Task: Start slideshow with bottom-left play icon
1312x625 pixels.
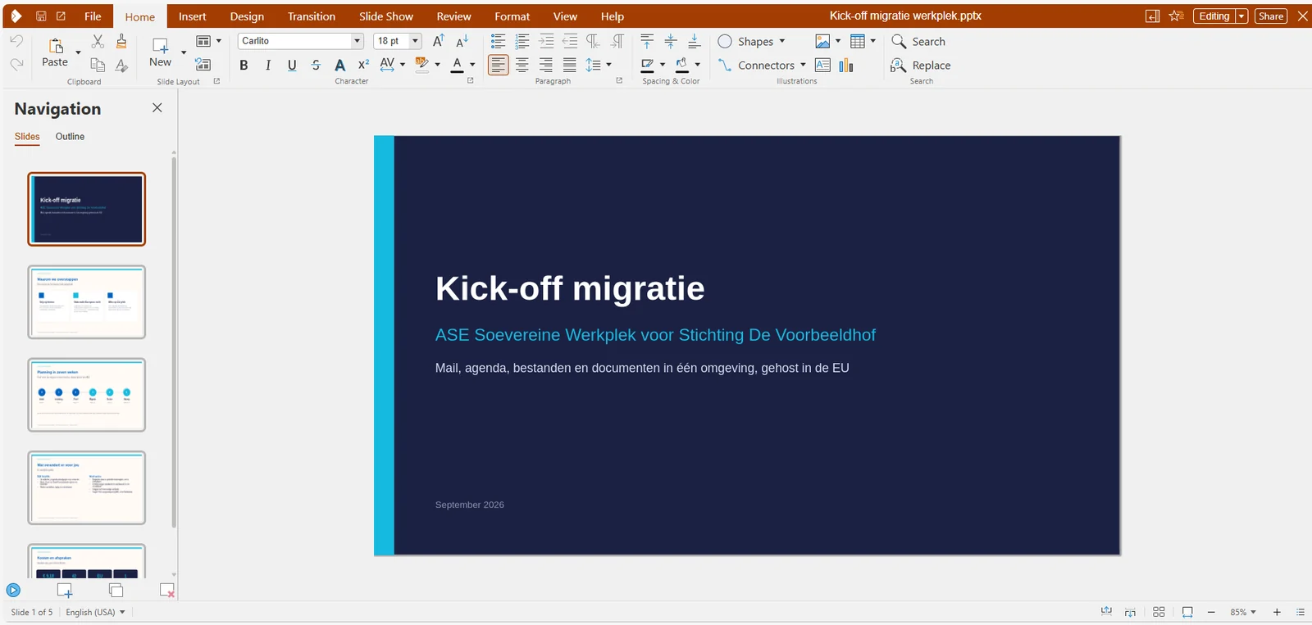Action: click(x=13, y=590)
